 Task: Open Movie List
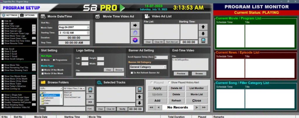coord(197,94)
